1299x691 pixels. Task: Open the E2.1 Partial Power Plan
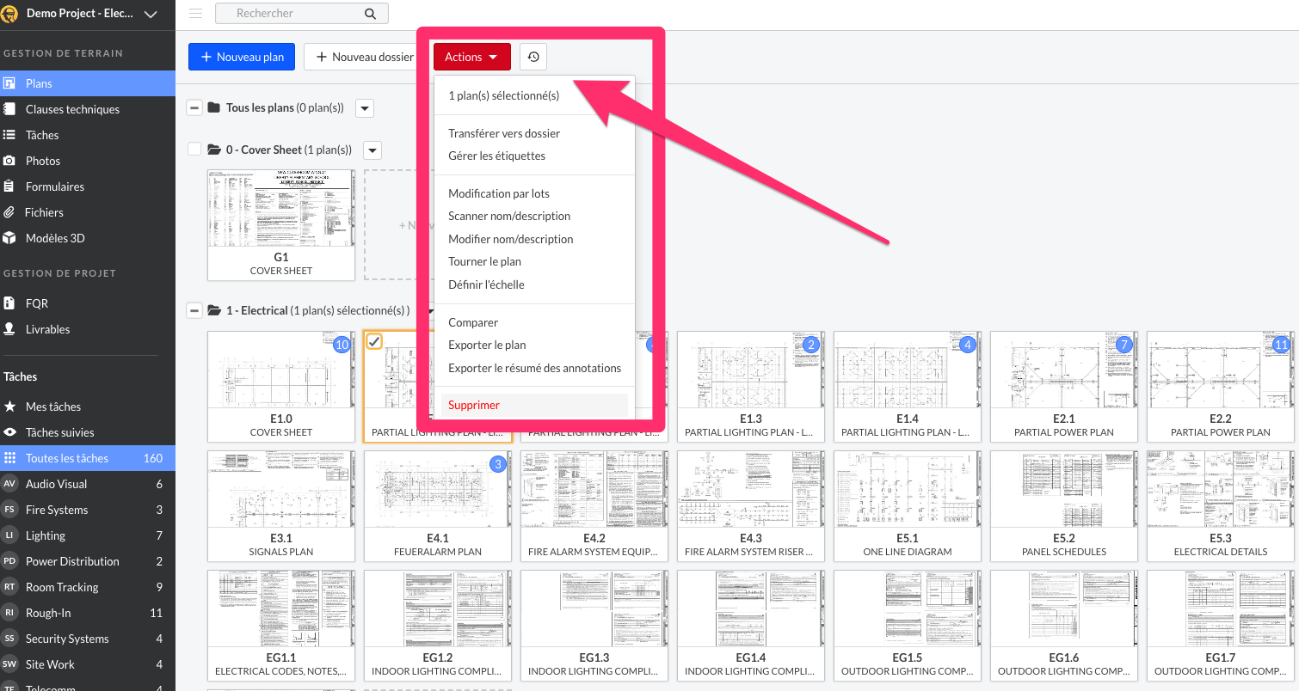(1064, 387)
